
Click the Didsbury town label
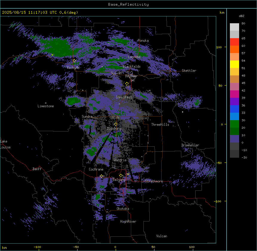(x=114, y=128)
